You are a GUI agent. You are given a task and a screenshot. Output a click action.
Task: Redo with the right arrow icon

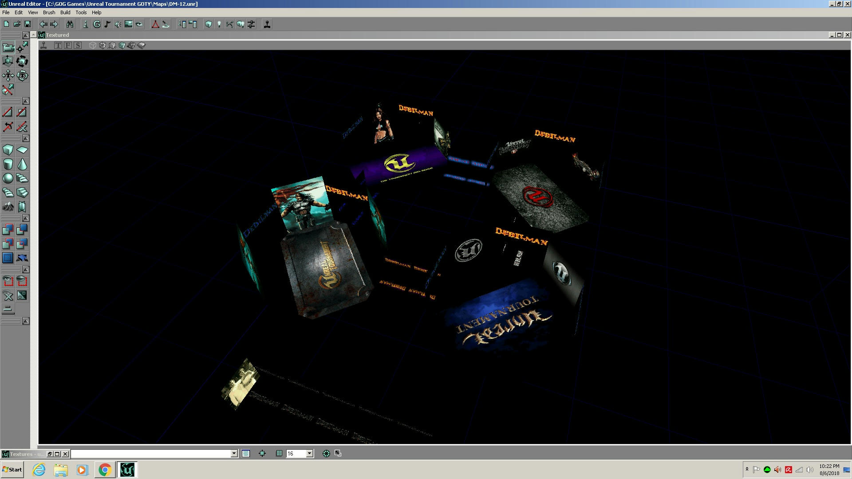[54, 24]
